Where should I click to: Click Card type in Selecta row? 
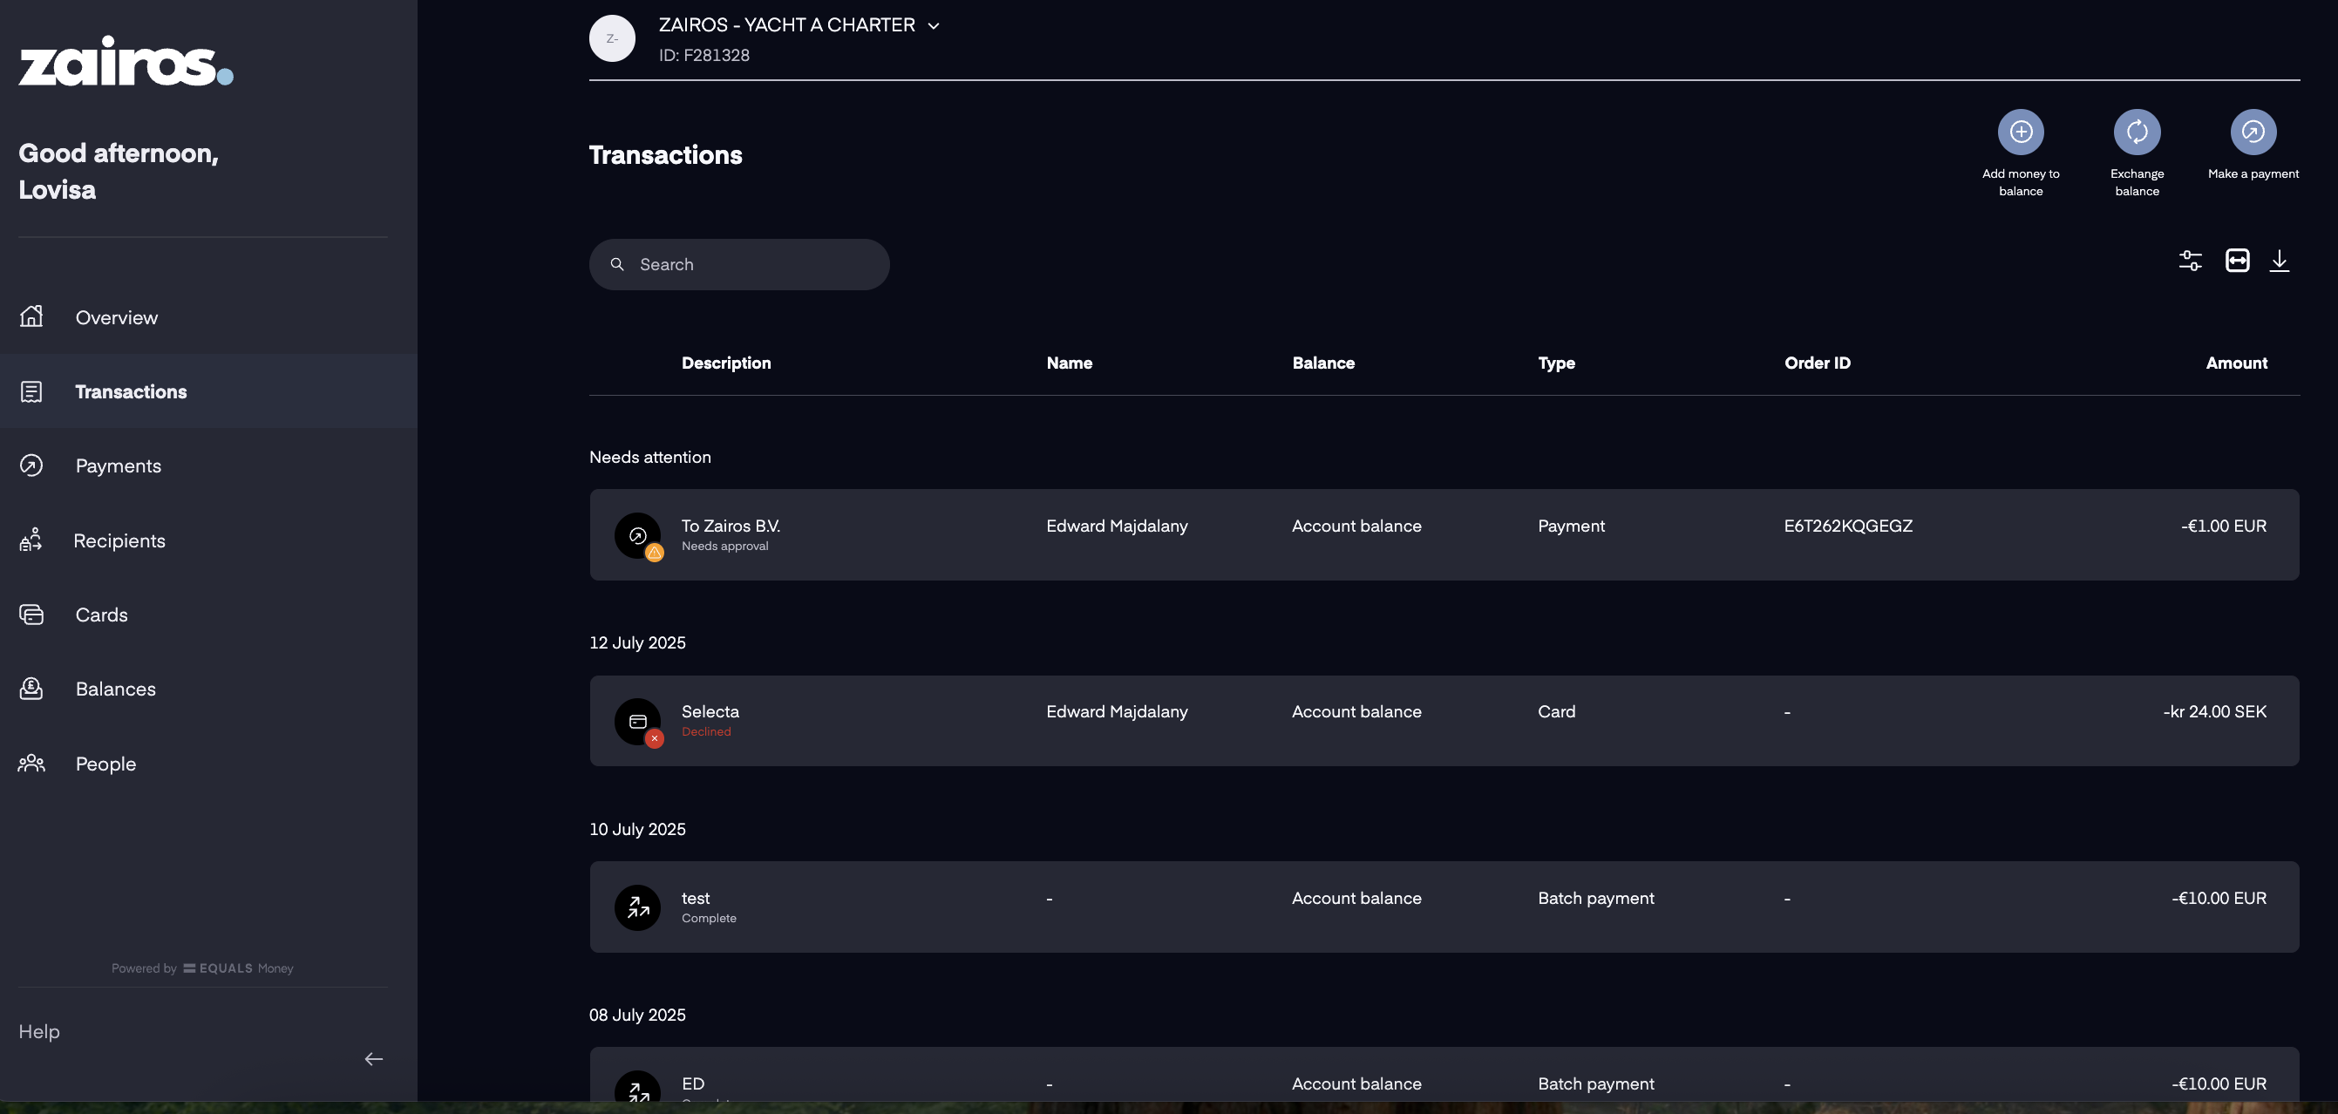[x=1557, y=712]
